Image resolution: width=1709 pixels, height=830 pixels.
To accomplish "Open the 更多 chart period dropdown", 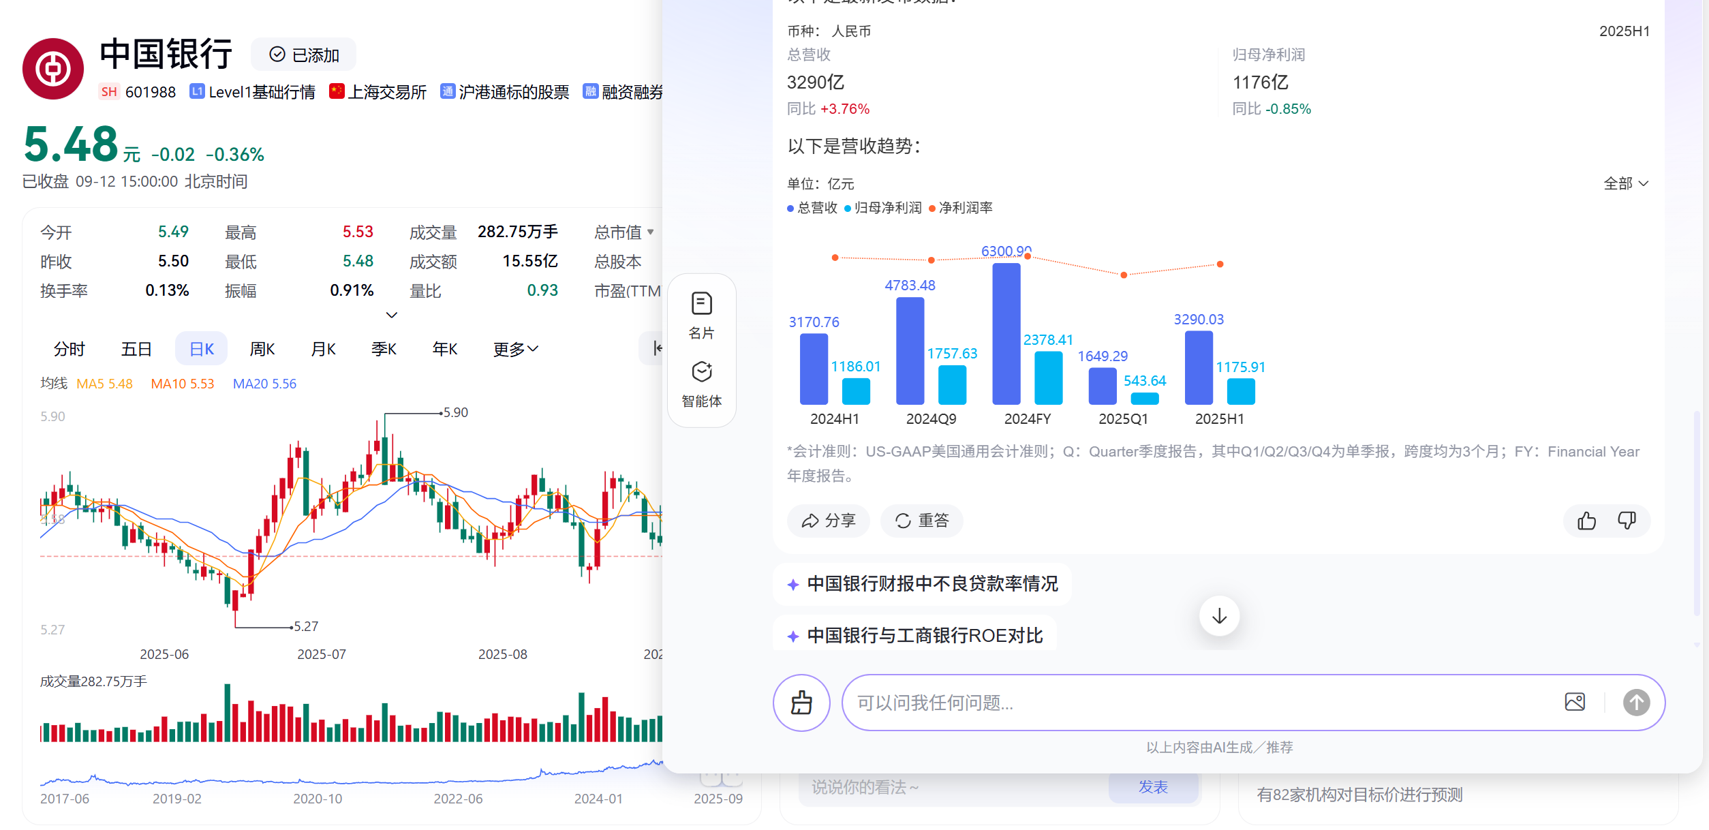I will point(516,349).
